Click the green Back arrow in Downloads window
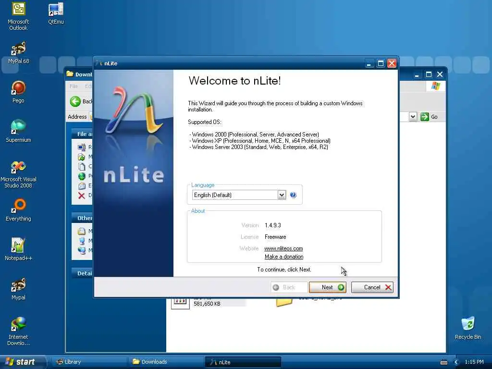 click(x=75, y=101)
